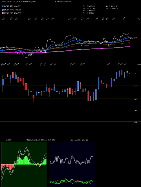This screenshot has height=187, width=141.
Task: Click the MACD: indicator heading
Action: [8, 140]
